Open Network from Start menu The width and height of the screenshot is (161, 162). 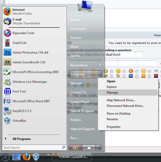(x=76, y=83)
